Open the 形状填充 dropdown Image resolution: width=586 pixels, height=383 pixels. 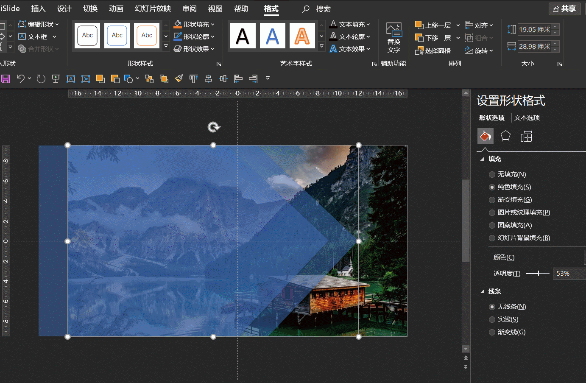(194, 24)
